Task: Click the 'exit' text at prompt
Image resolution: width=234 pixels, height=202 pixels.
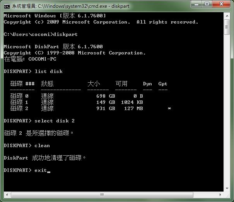Action: pos(41,170)
